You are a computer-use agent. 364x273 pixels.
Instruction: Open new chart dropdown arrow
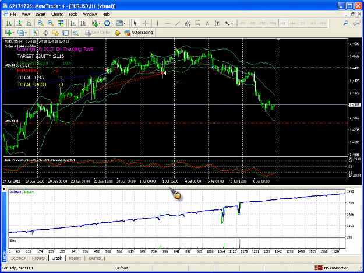(13, 33)
